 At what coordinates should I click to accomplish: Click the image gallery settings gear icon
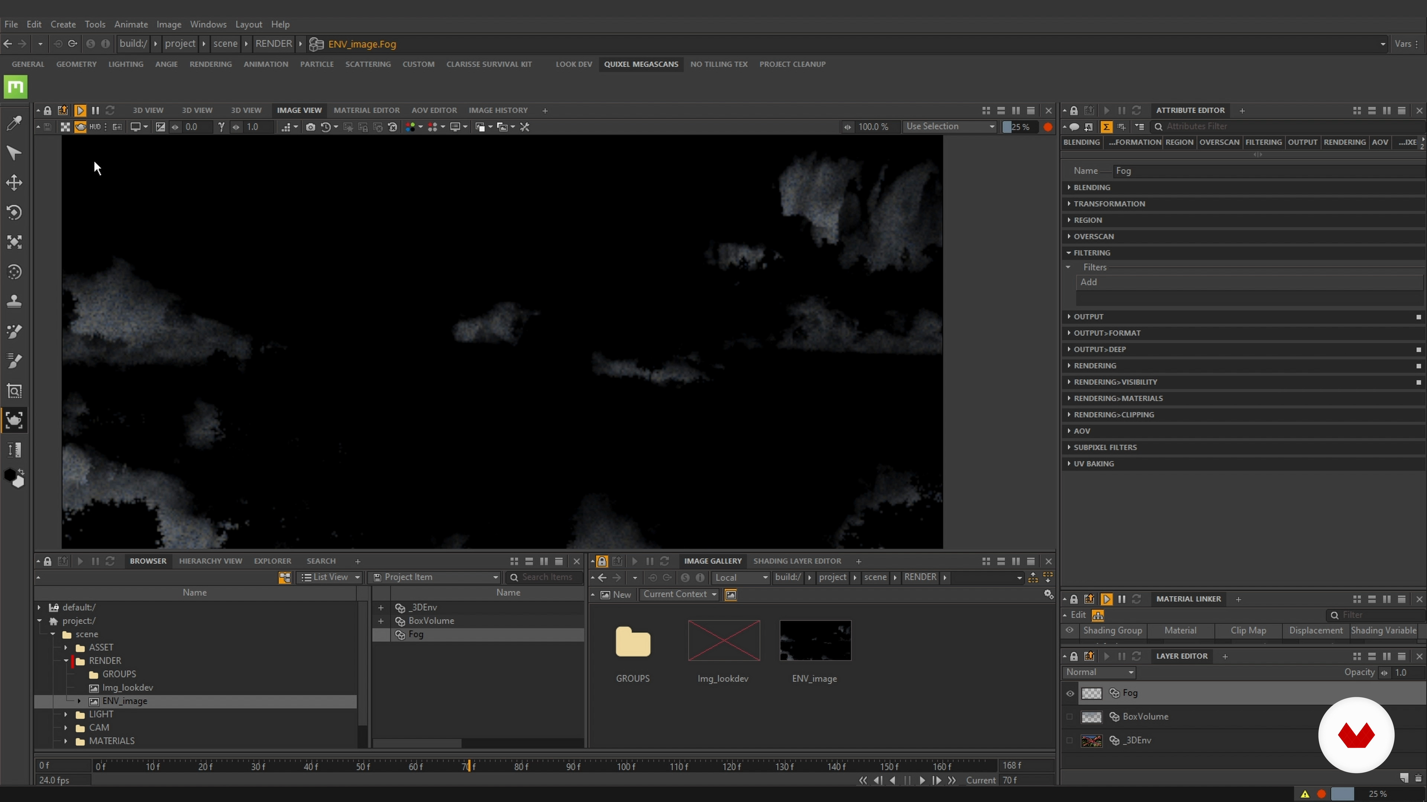(x=1048, y=594)
